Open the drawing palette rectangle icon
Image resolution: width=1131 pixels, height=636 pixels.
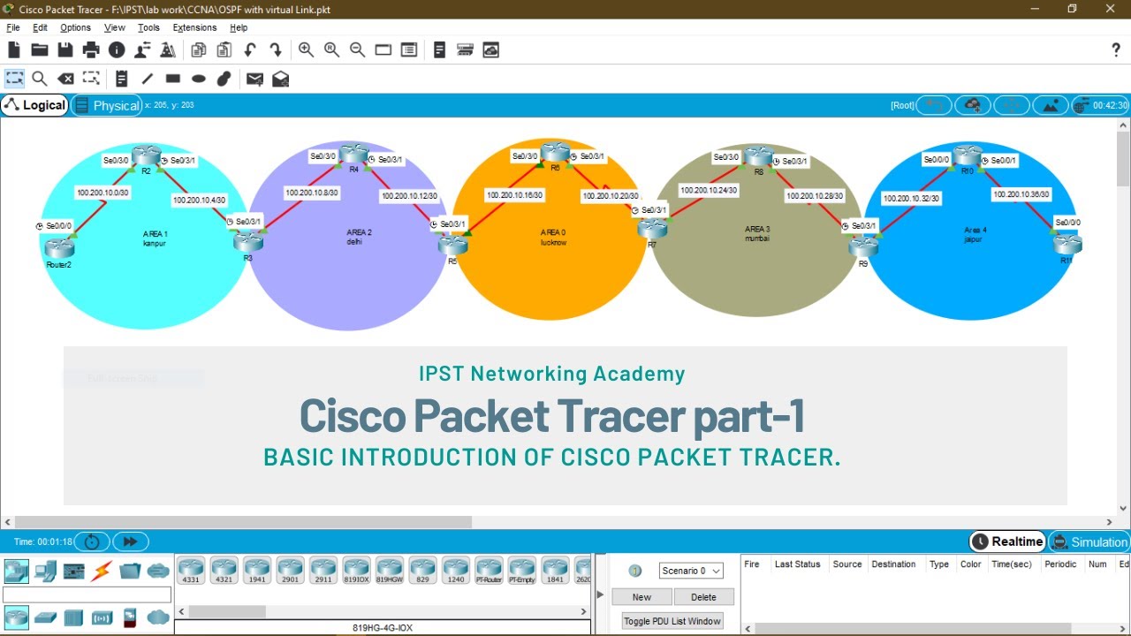click(x=383, y=50)
